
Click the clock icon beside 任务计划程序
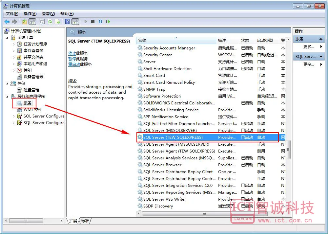(x=19, y=44)
